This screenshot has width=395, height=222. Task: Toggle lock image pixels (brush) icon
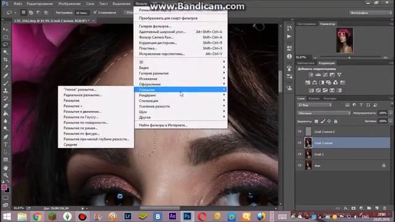click(x=323, y=121)
